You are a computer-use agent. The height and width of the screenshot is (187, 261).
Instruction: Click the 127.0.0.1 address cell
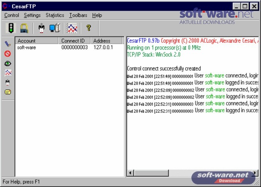pyautogui.click(x=103, y=47)
